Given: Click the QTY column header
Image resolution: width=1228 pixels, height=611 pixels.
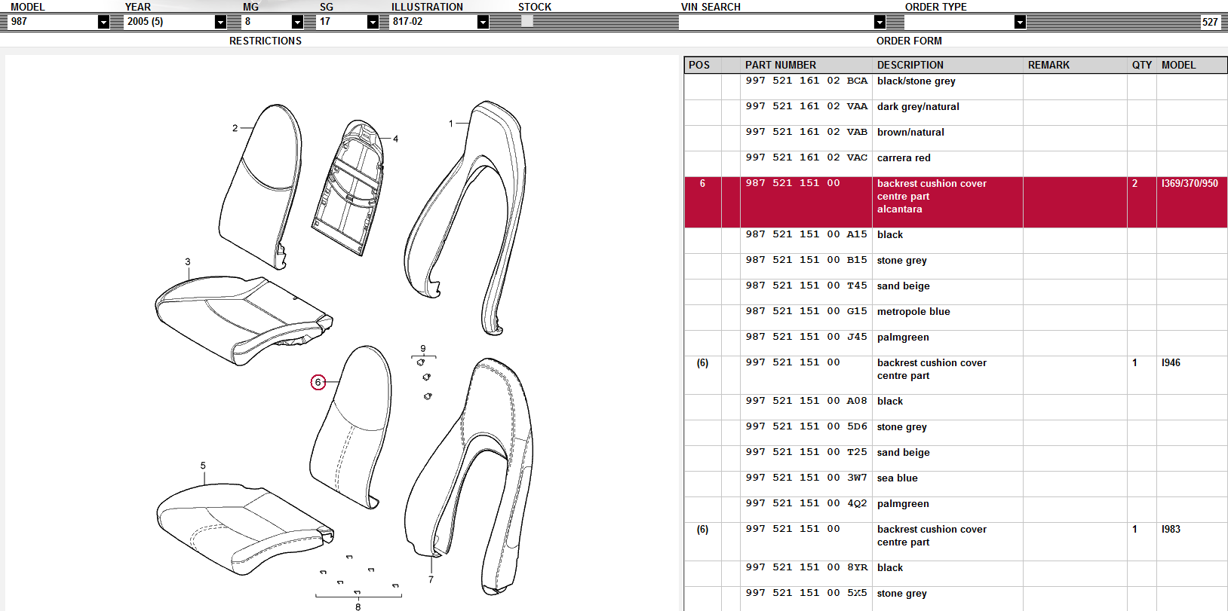Looking at the screenshot, I should pos(1142,65).
